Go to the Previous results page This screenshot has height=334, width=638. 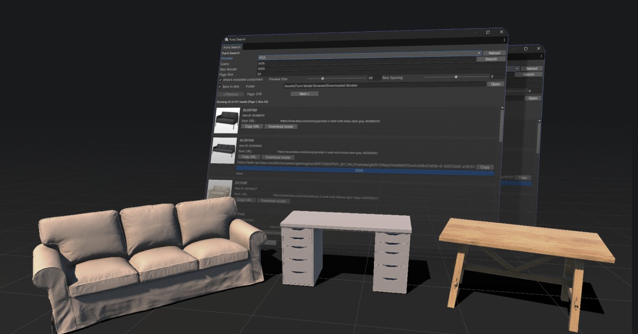(x=230, y=94)
